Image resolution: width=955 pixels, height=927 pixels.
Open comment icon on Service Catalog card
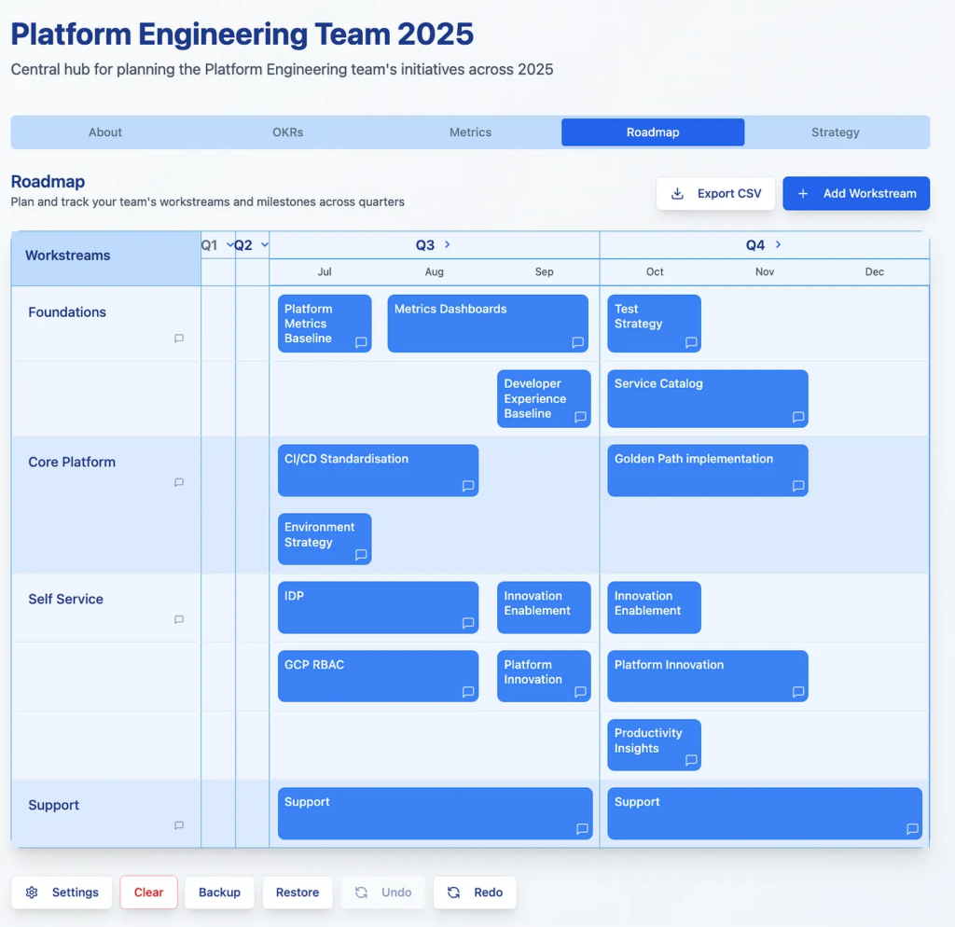point(797,417)
